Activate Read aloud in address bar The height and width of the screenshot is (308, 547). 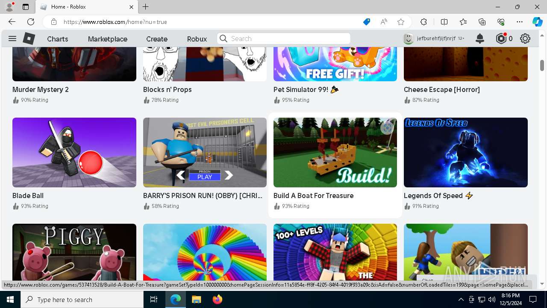tap(384, 22)
